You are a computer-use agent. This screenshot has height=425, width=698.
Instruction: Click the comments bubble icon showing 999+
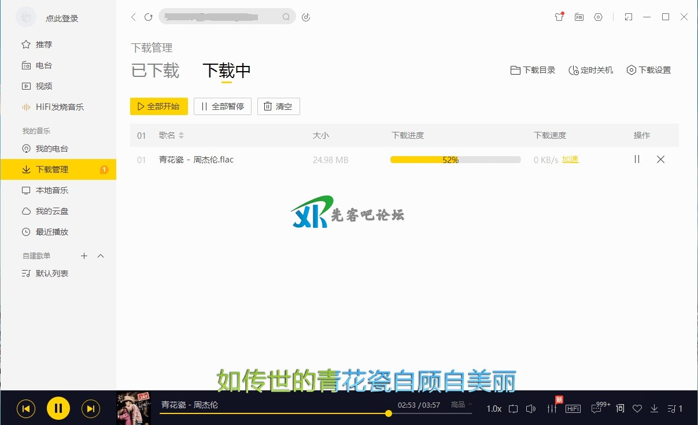click(x=597, y=409)
